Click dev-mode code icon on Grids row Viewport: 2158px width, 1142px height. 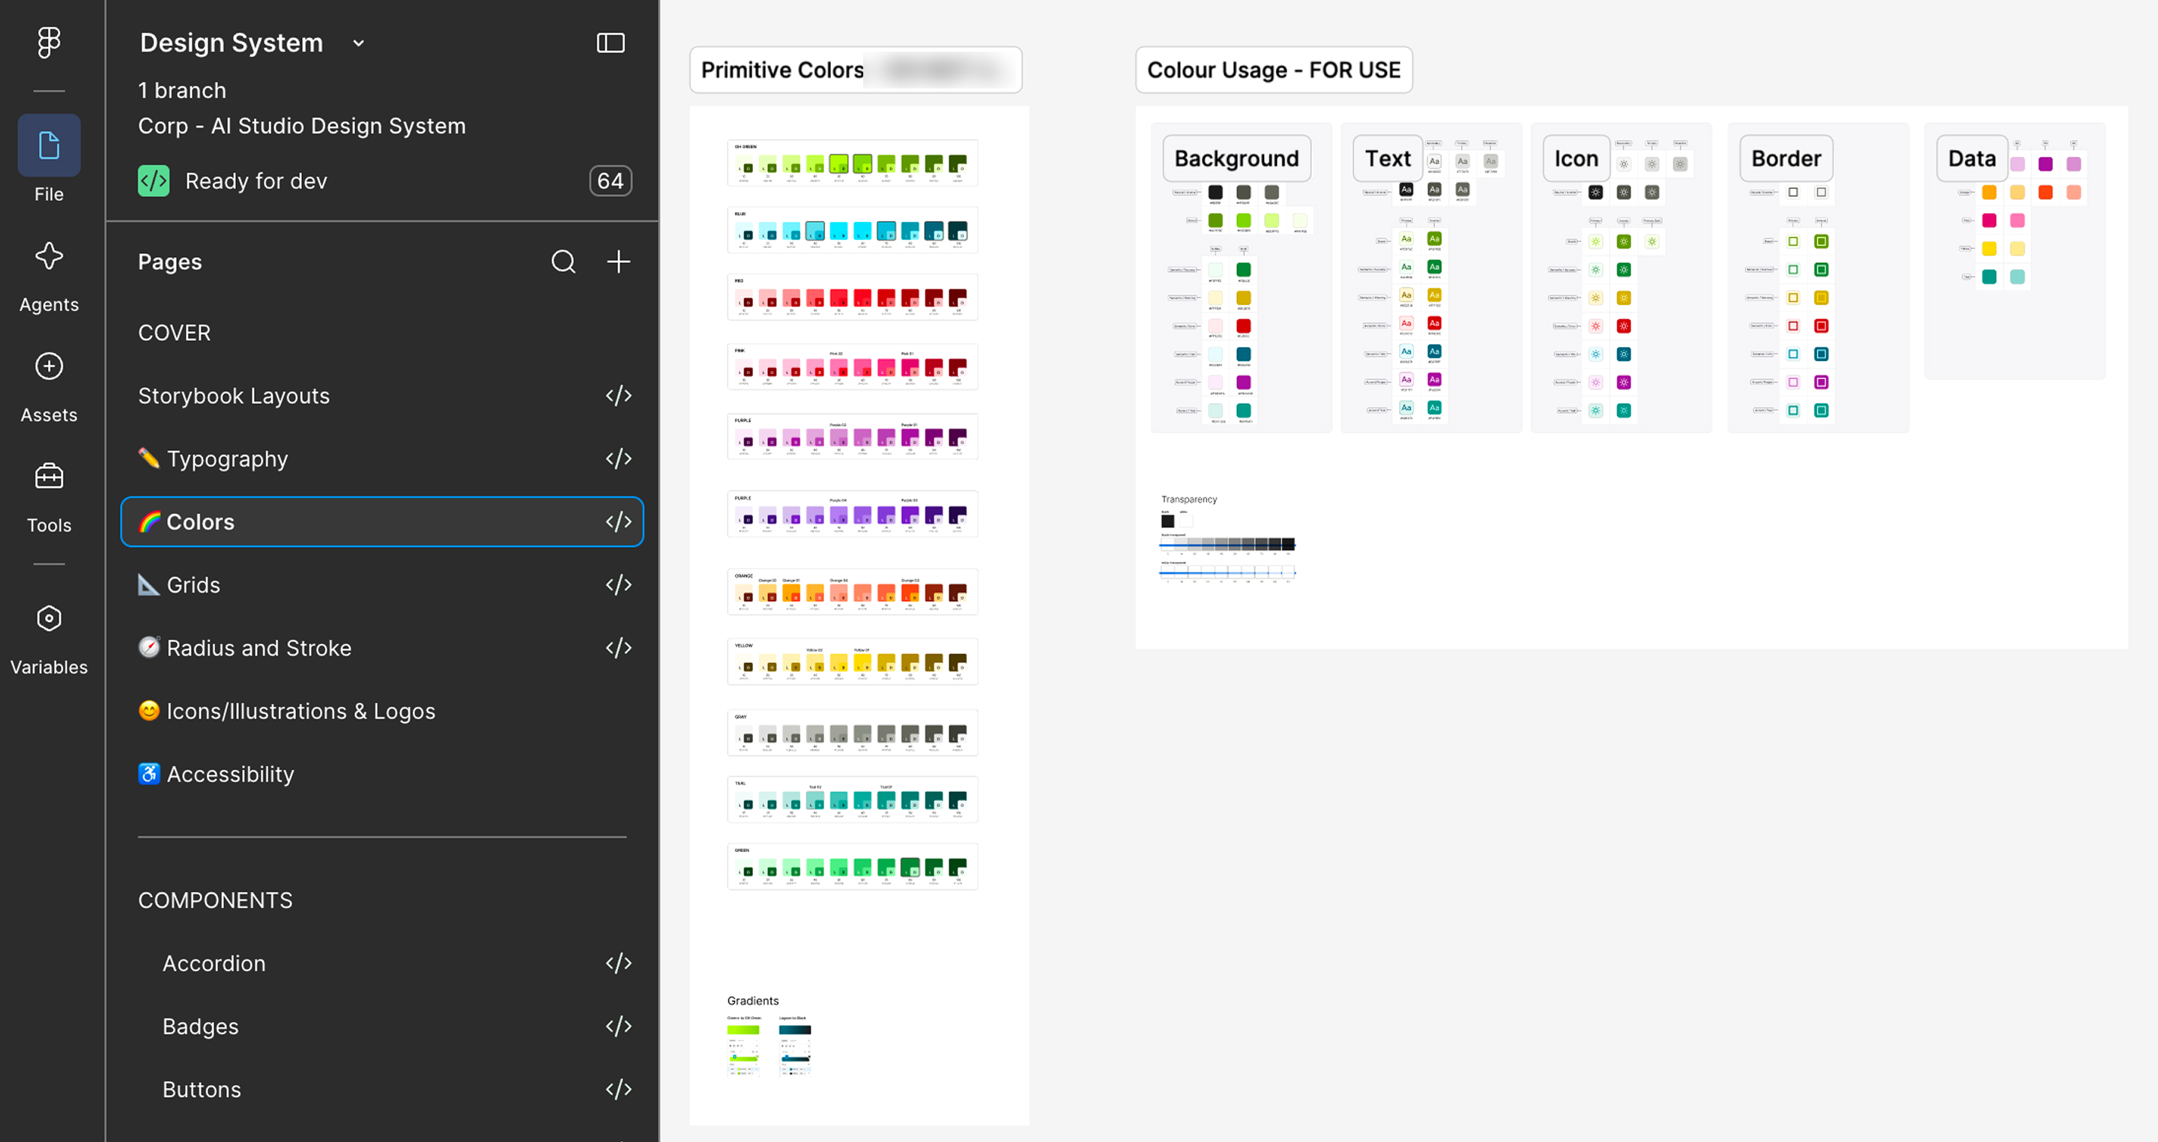tap(618, 584)
